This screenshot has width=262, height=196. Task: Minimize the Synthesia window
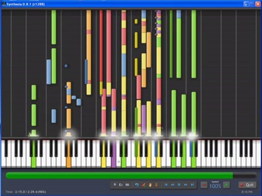pyautogui.click(x=246, y=4)
